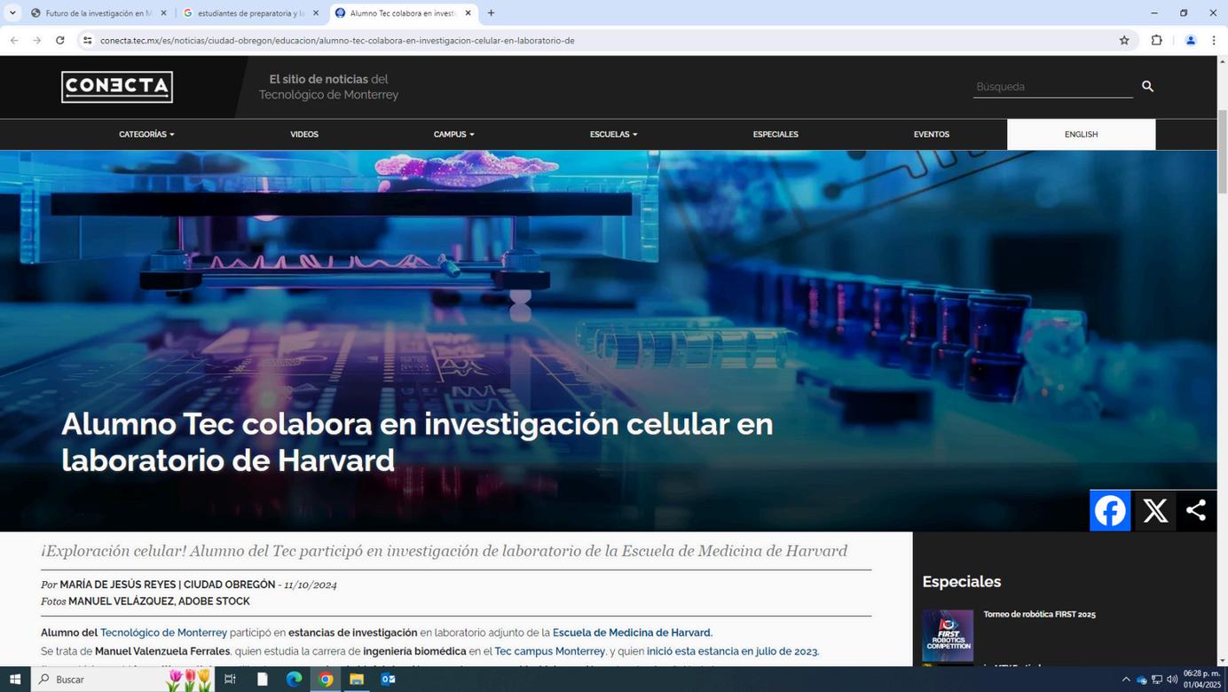The height and width of the screenshot is (692, 1228).
Task: Open the Windows Start menu
Action: [15, 680]
